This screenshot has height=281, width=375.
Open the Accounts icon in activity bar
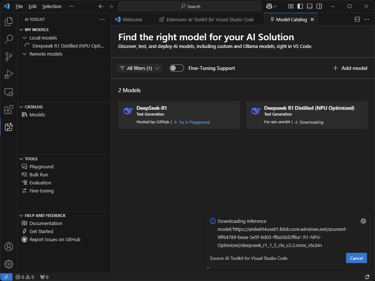tap(9, 247)
